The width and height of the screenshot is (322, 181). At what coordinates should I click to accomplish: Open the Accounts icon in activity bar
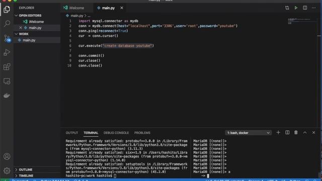(x=7, y=156)
